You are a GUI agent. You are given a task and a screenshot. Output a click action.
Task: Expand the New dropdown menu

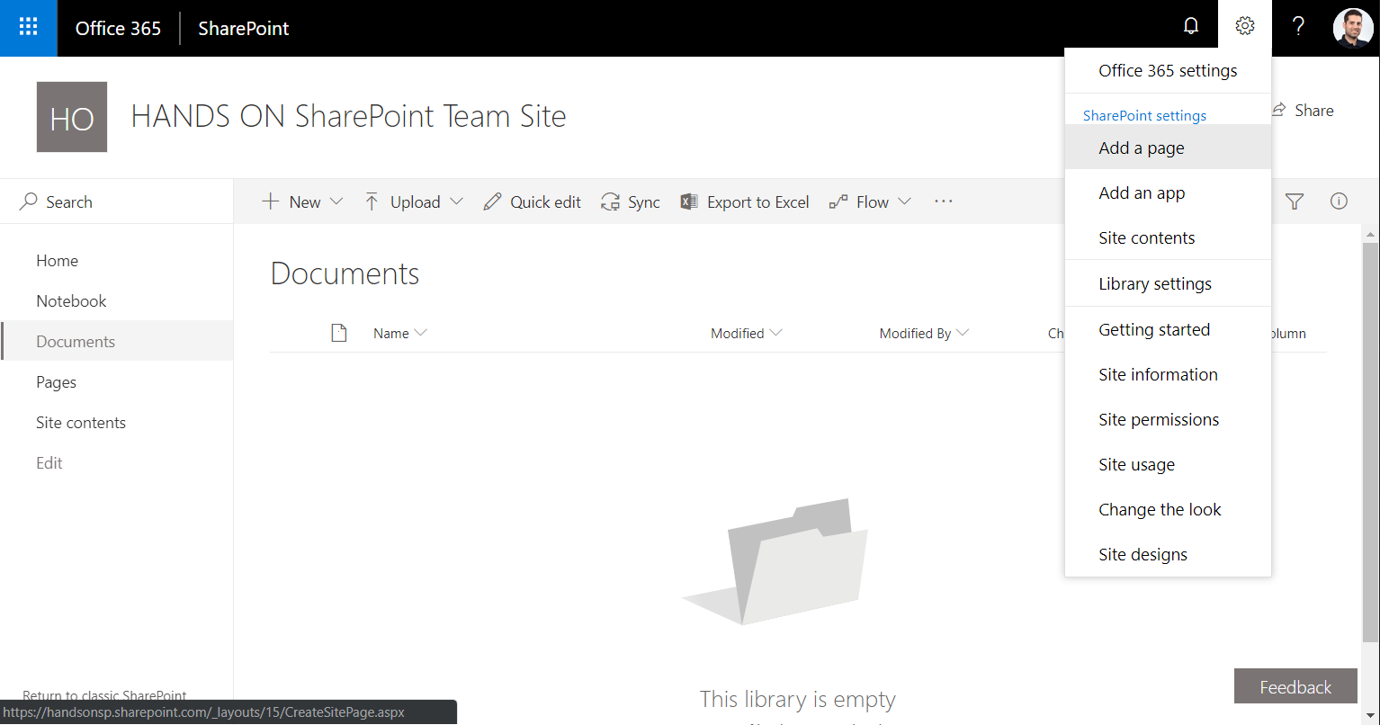pos(302,201)
